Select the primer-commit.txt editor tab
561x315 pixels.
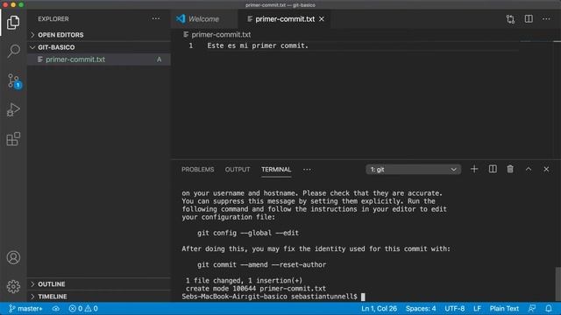point(285,19)
